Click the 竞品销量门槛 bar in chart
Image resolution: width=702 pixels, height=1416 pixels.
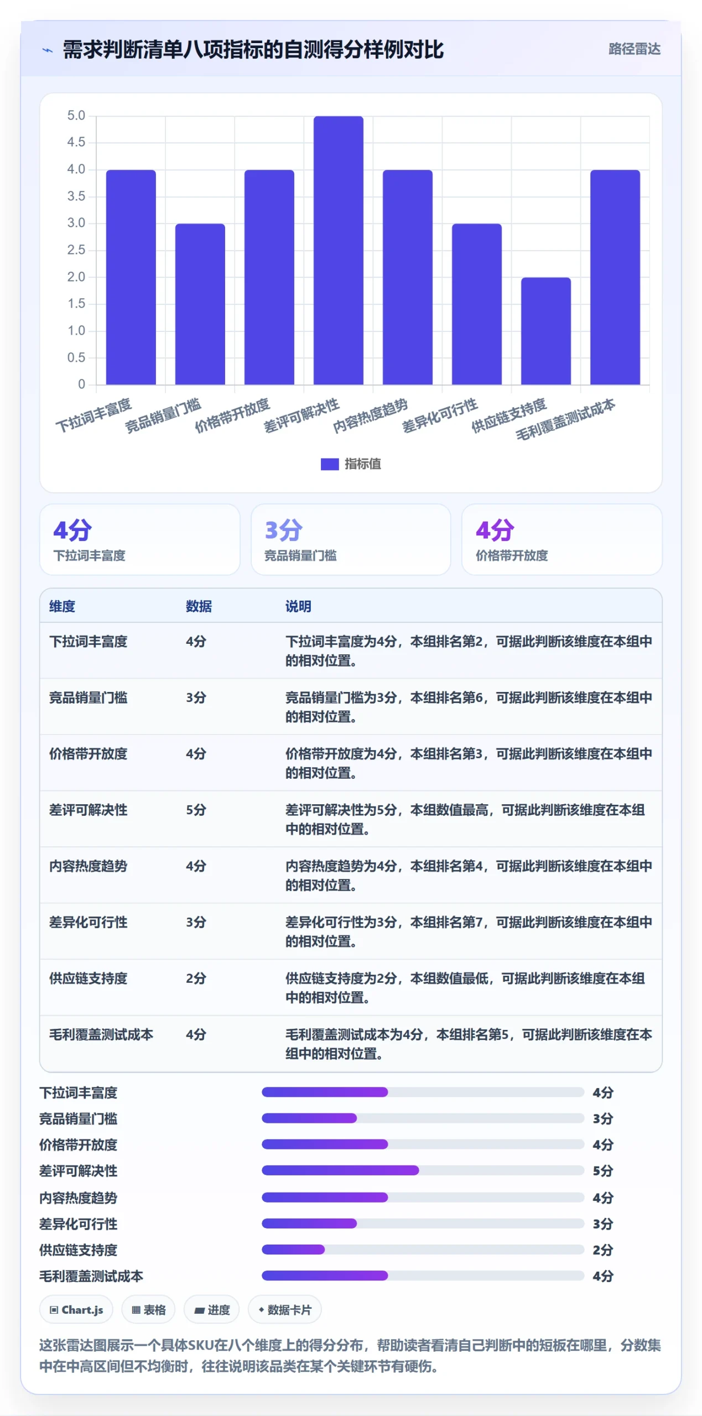[x=200, y=304]
